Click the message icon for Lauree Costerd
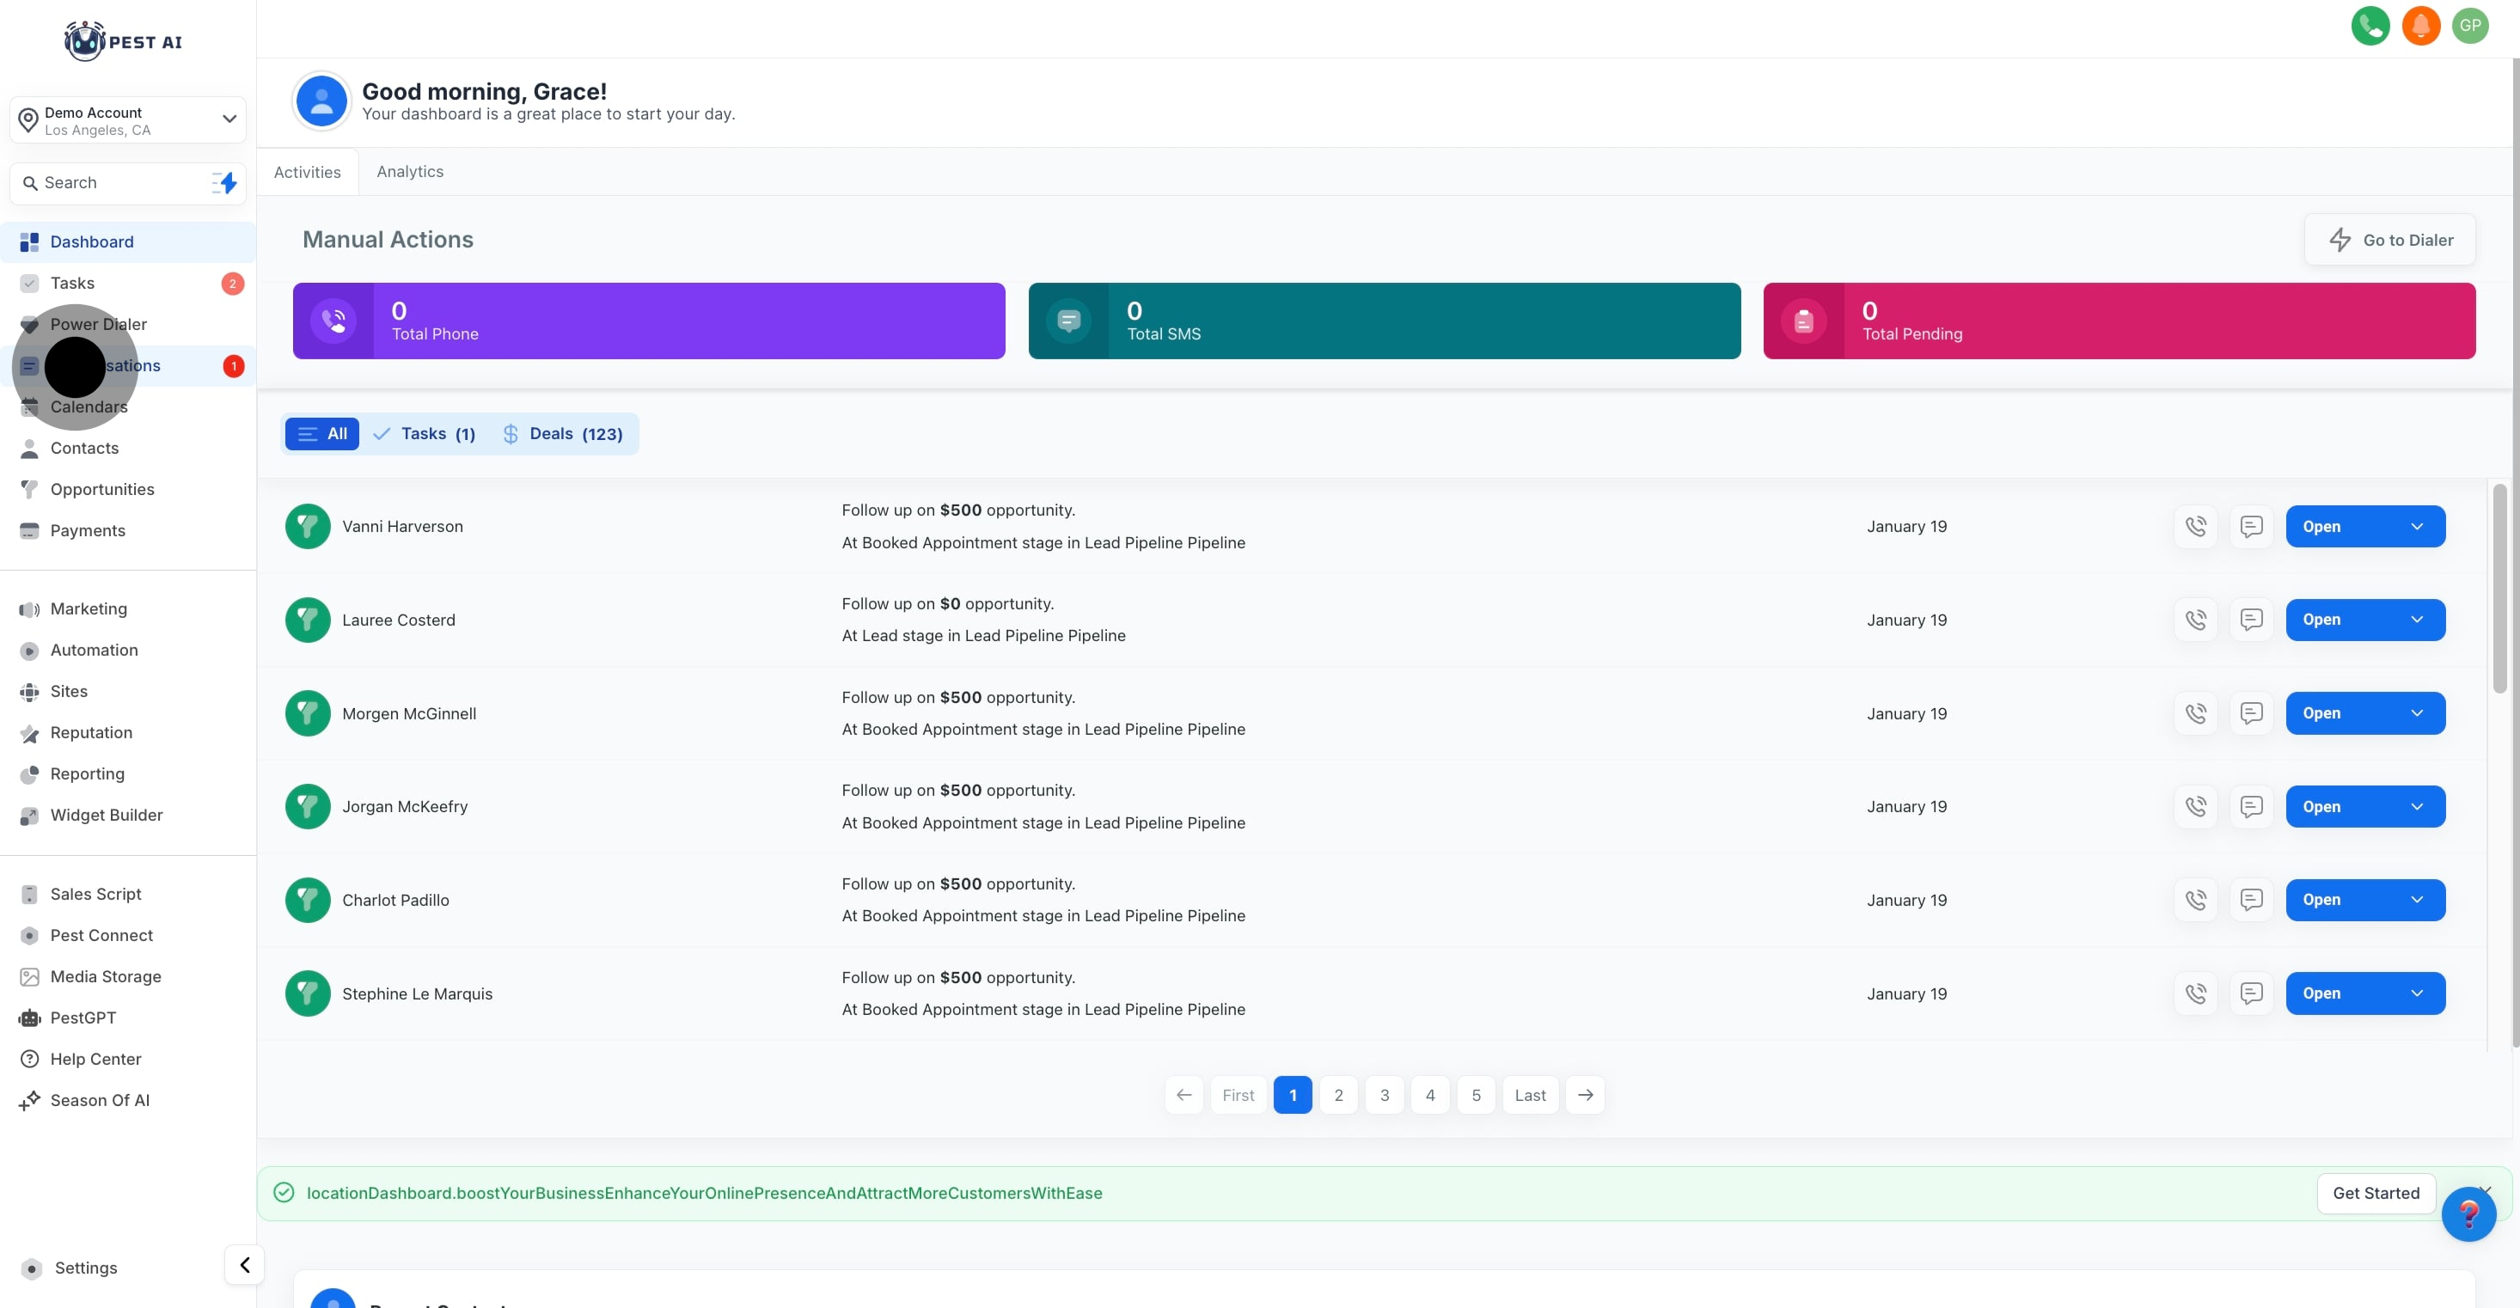2520x1308 pixels. coord(2251,620)
